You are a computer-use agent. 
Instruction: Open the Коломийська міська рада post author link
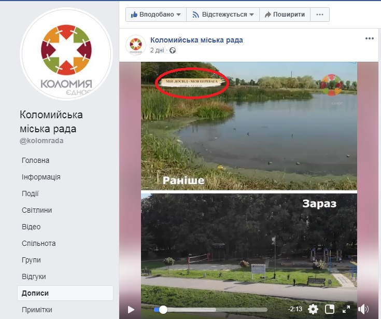pos(196,40)
